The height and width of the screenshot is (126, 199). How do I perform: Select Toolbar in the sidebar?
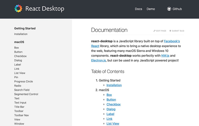[19, 111]
